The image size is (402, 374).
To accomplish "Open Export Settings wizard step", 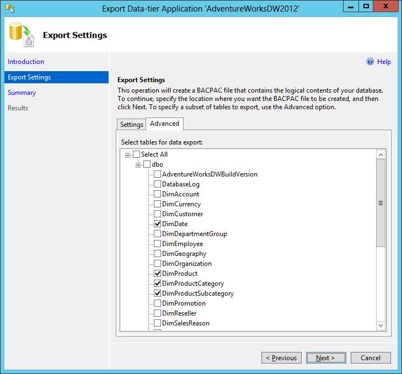I will tap(56, 77).
